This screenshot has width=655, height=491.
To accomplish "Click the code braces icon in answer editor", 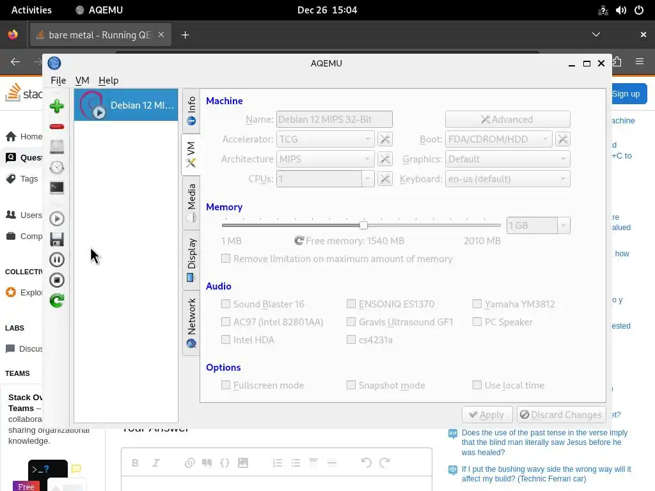I will pos(225,463).
